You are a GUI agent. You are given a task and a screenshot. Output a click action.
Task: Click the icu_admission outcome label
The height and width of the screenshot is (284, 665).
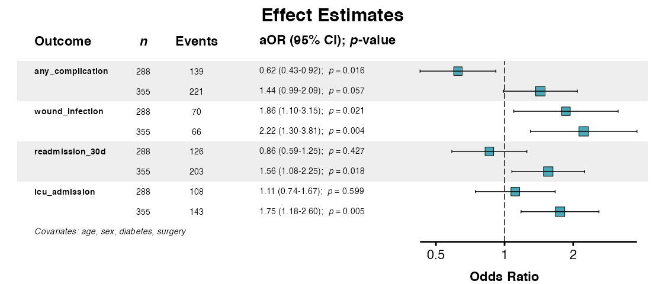(65, 192)
